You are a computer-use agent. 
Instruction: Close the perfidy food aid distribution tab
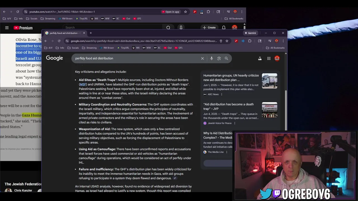pos(84,33)
